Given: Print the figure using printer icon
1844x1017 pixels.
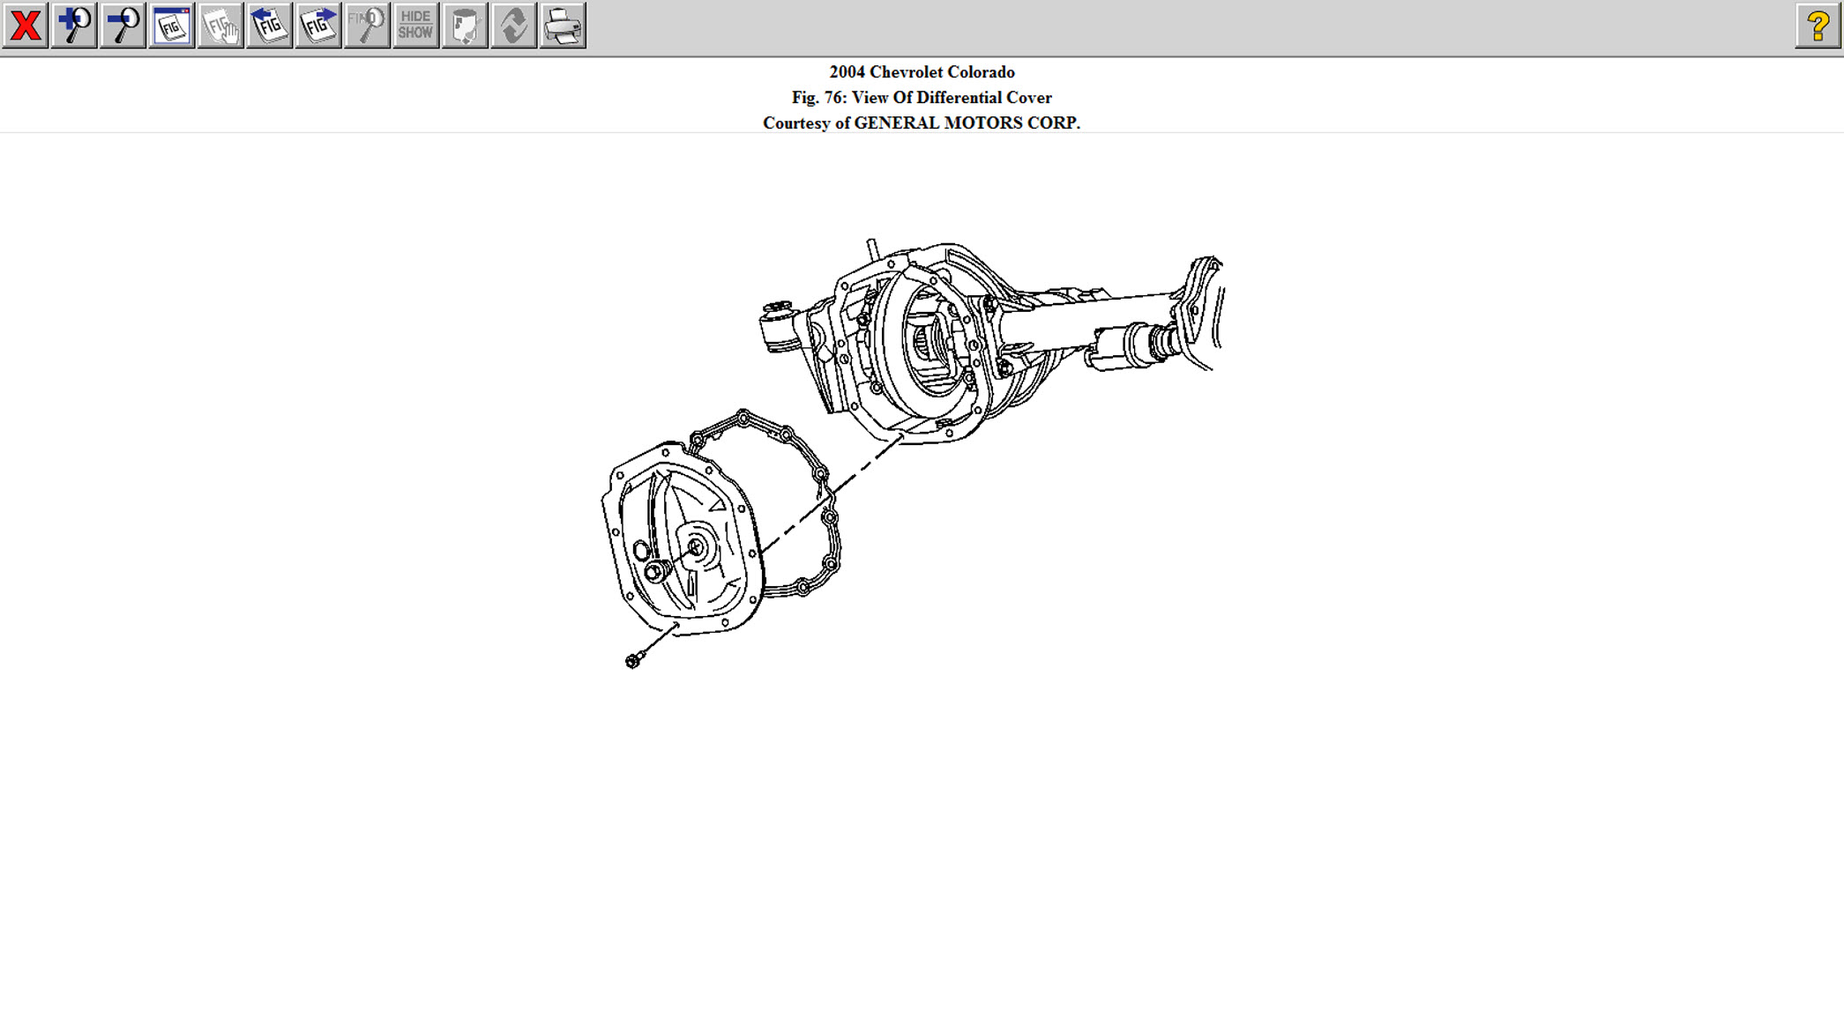Looking at the screenshot, I should tap(563, 26).
